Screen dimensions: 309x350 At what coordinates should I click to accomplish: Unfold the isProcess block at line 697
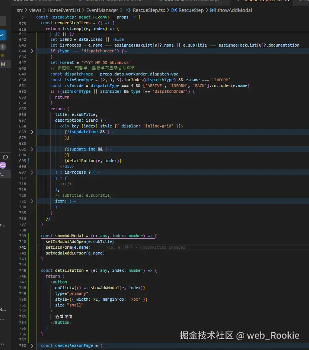(x=32, y=172)
